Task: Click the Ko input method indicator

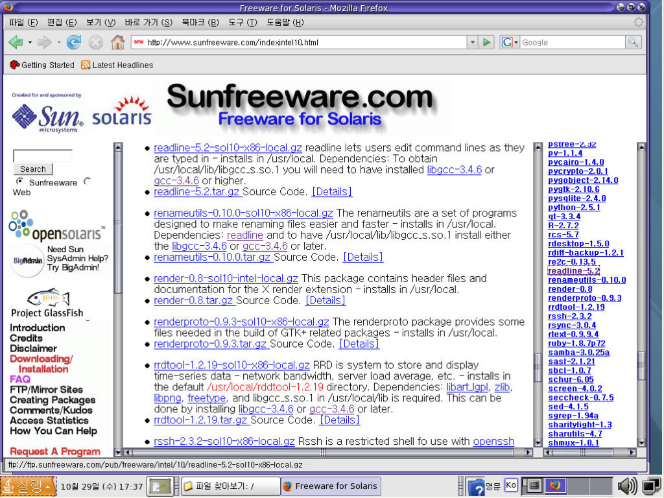Action: point(511,485)
